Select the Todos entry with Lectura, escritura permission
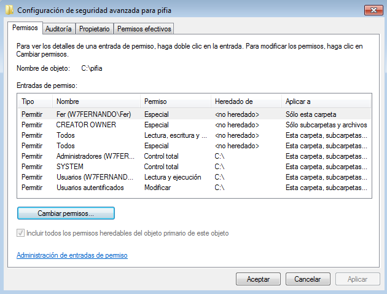Screen dimensions: 387x294 pos(194,135)
